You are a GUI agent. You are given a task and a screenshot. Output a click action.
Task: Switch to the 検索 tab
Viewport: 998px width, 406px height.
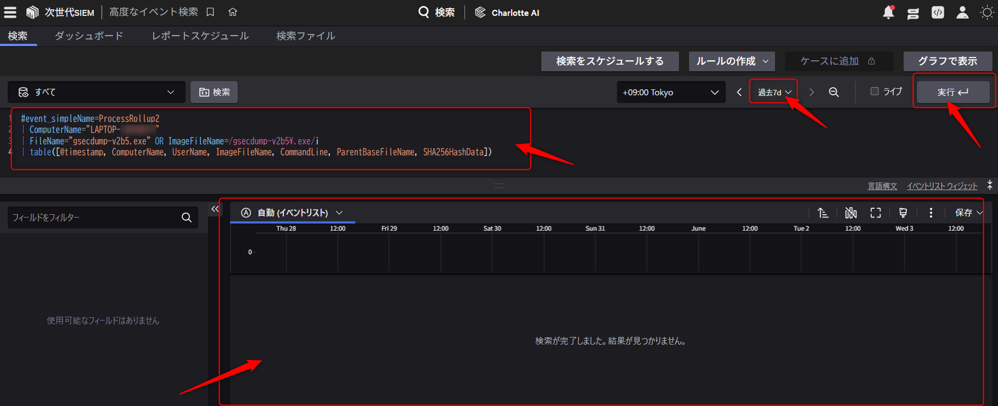point(18,36)
